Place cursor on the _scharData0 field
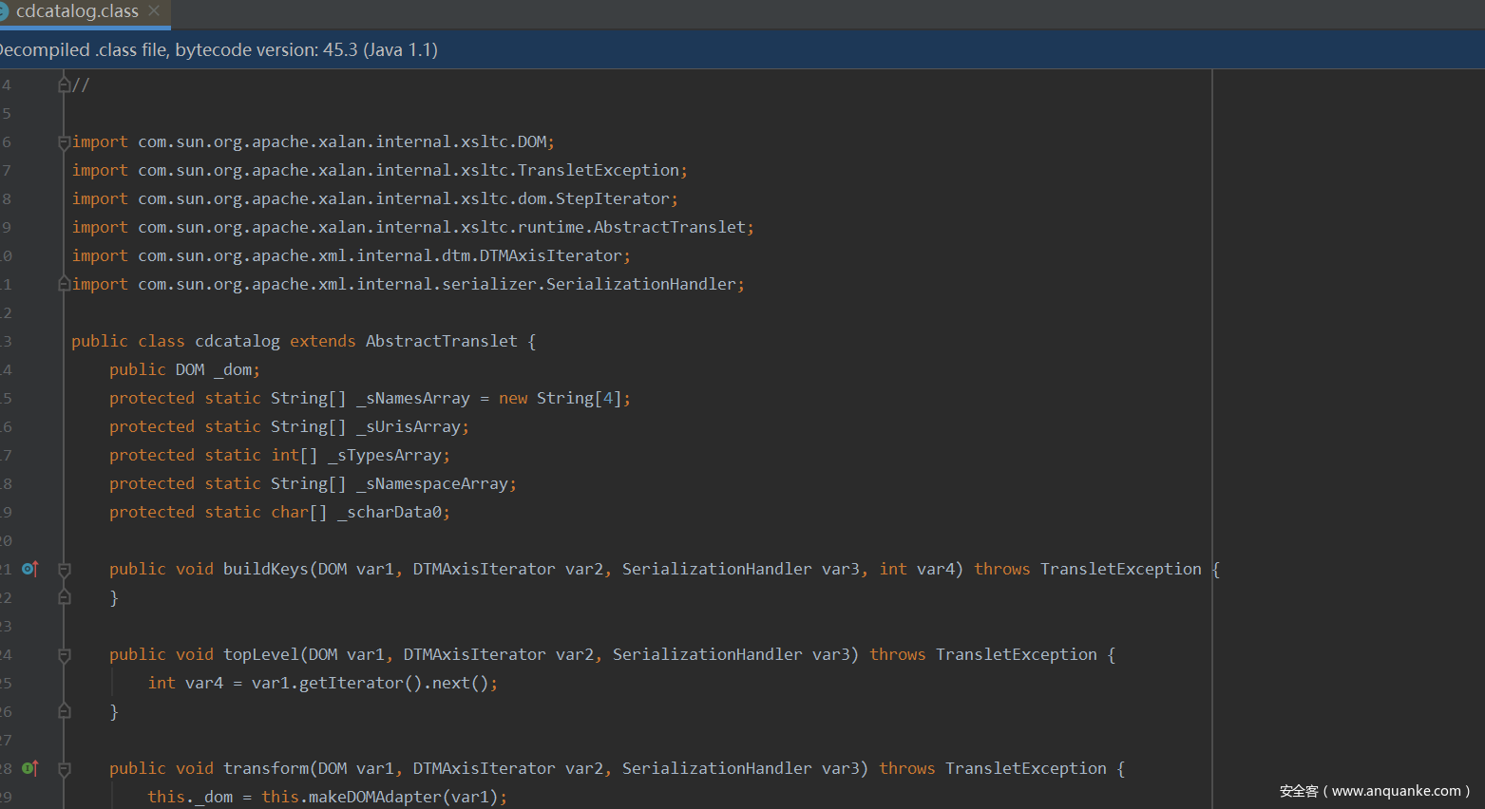1485x809 pixels. (389, 512)
